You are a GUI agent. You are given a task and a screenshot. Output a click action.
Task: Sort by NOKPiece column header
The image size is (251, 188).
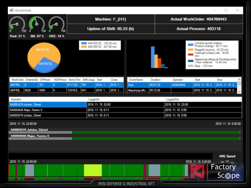tap(59, 80)
